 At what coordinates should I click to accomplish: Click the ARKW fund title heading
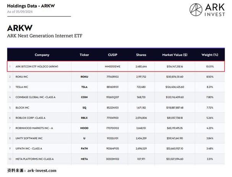click(20, 29)
